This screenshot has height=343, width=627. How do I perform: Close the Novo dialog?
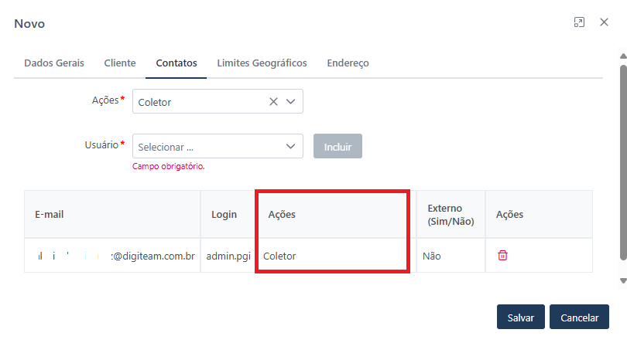(604, 23)
